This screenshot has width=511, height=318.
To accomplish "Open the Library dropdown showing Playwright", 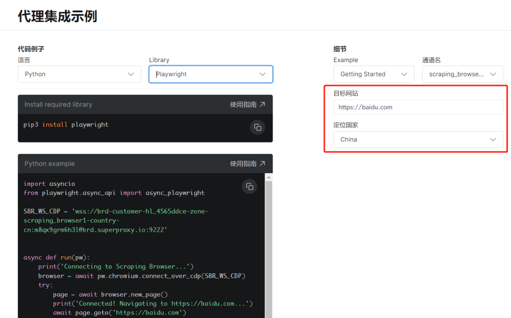I will 211,74.
